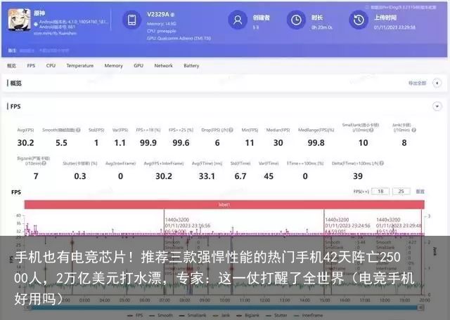Toggle the SmallJank series in chart legend
The image size is (450, 320).
coord(192,315)
